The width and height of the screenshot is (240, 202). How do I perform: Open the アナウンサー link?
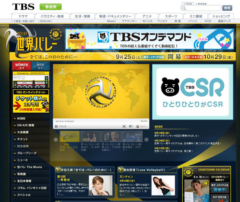[129, 21]
